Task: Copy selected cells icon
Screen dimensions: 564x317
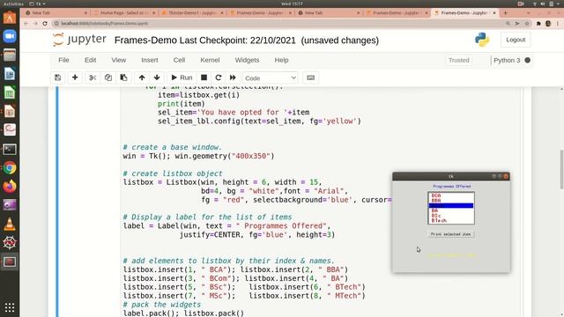Action: coord(108,77)
